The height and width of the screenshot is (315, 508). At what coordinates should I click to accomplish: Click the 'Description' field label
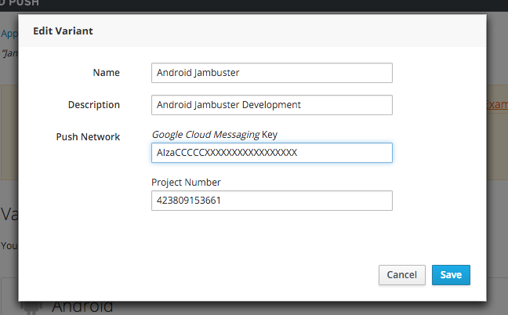[x=93, y=105]
